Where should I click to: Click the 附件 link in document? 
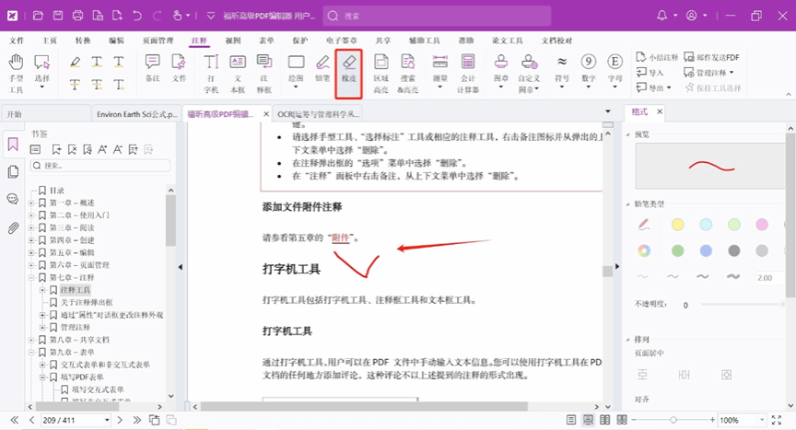(x=340, y=238)
